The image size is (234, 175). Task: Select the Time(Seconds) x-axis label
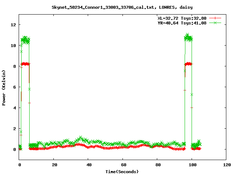pyautogui.click(x=122, y=172)
